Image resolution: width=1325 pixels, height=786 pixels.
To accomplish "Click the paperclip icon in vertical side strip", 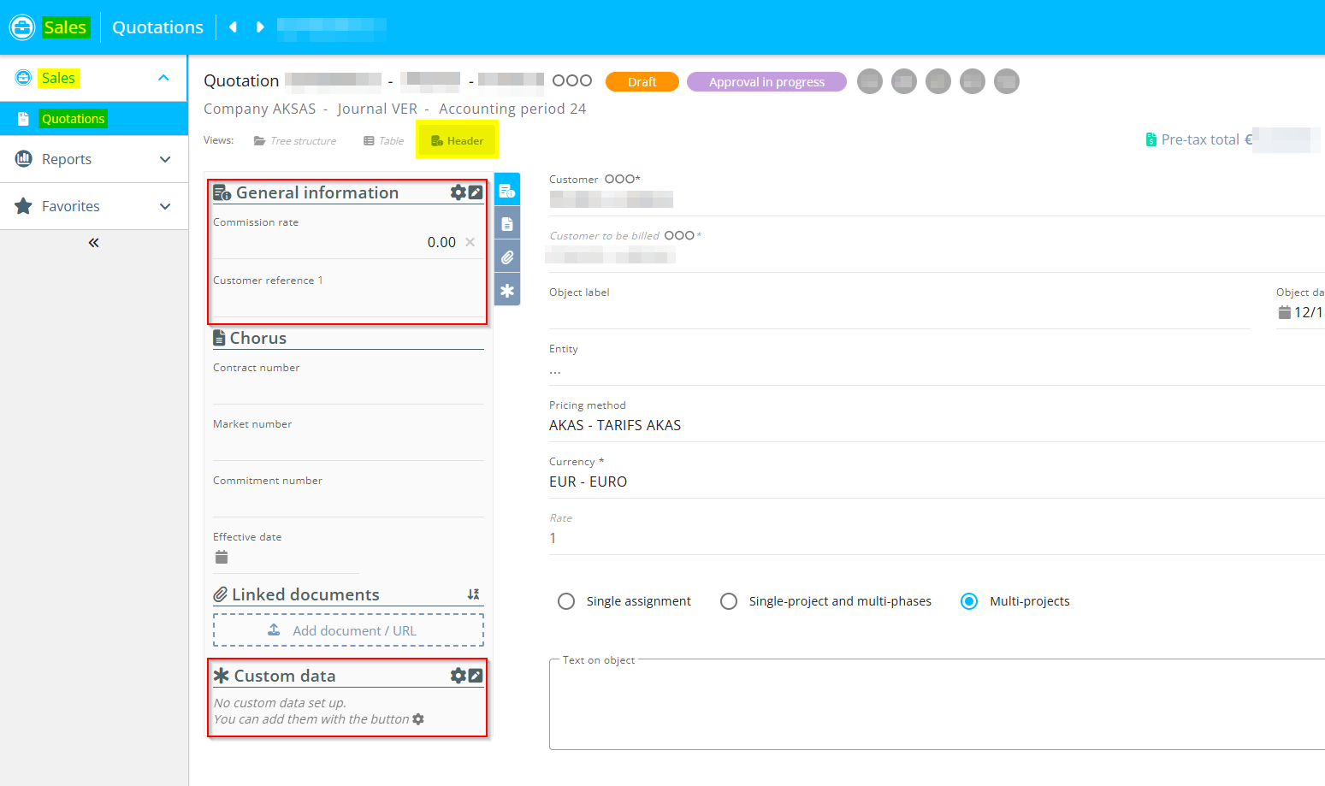I will tap(507, 257).
